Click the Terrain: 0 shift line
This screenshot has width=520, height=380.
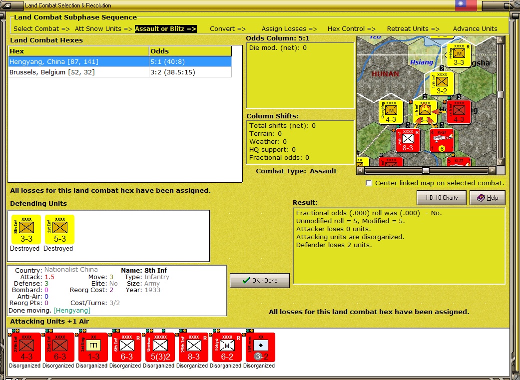(265, 134)
